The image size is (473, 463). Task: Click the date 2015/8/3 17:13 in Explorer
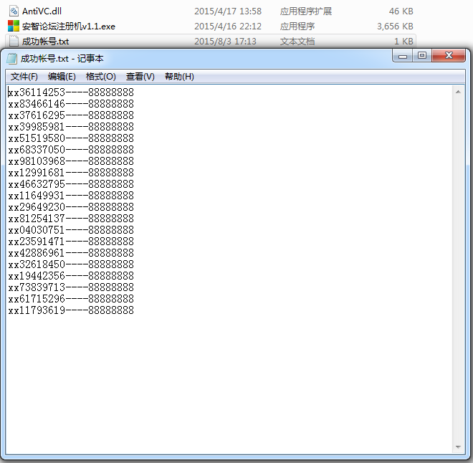(225, 42)
